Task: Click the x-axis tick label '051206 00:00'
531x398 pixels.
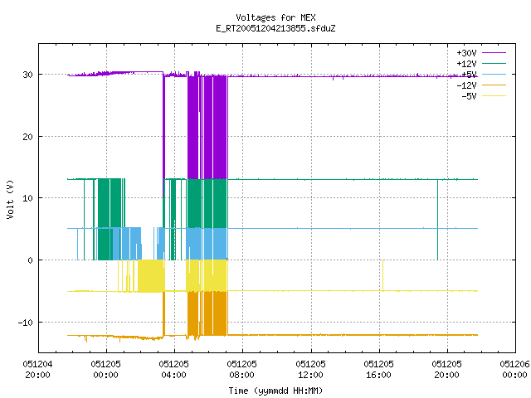Action: (x=514, y=370)
